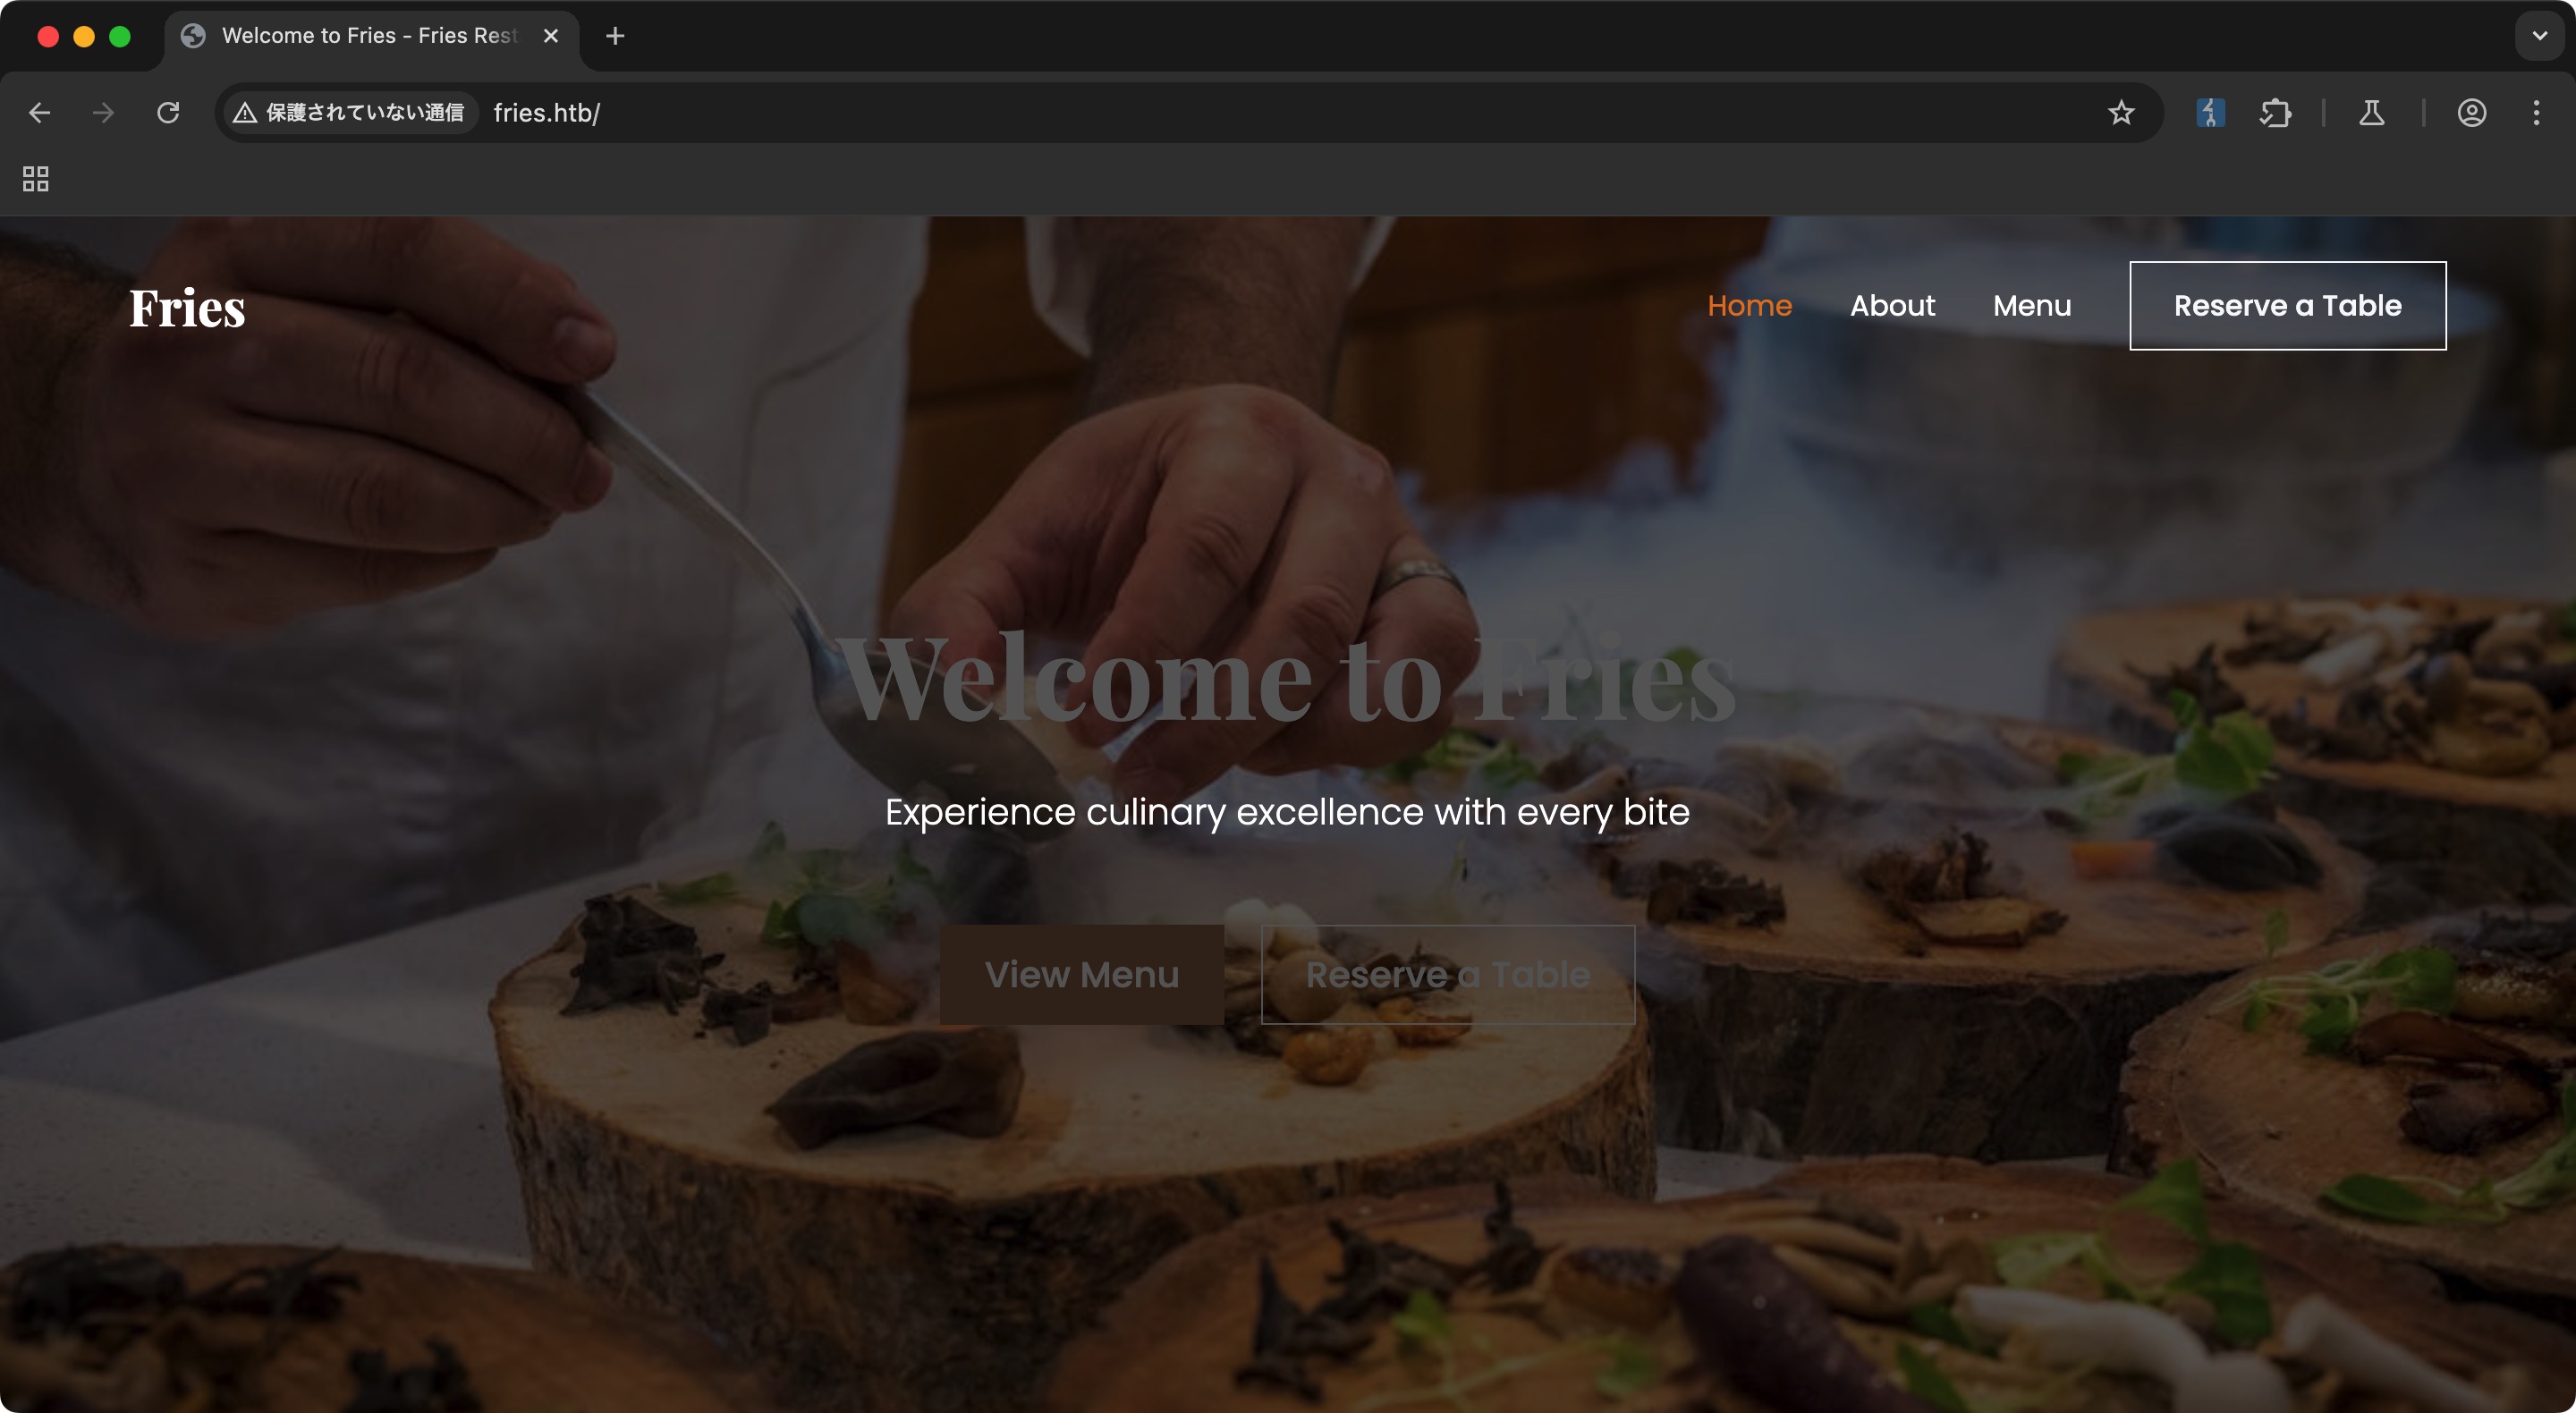
Task: Click Reserve a Table in the header
Action: coord(2288,305)
